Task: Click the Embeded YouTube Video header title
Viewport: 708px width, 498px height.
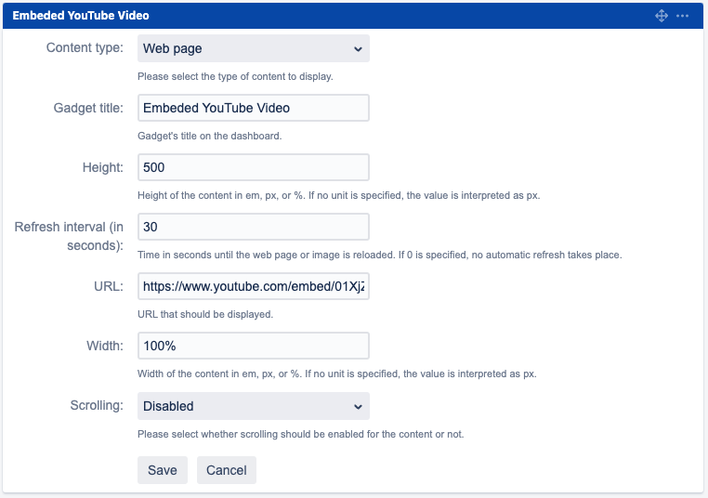Action: coord(81,16)
